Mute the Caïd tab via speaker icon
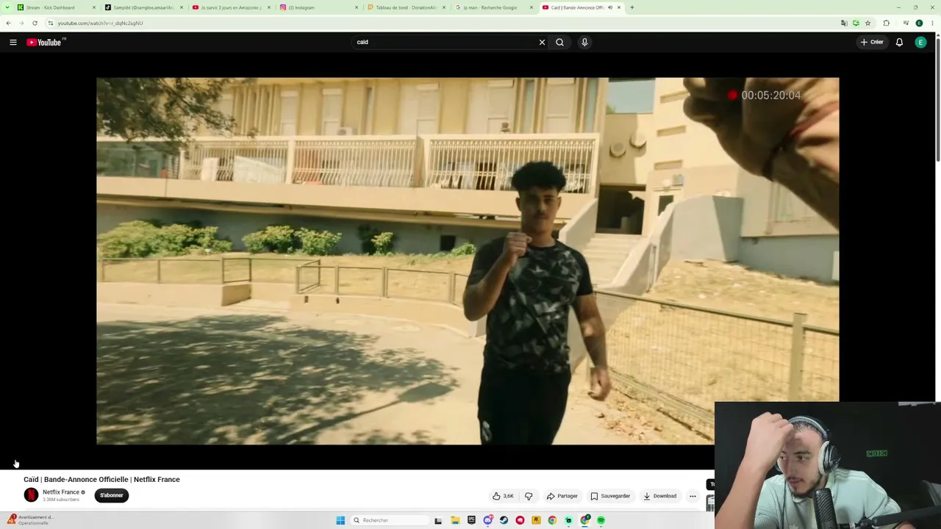The image size is (941, 529). click(609, 7)
